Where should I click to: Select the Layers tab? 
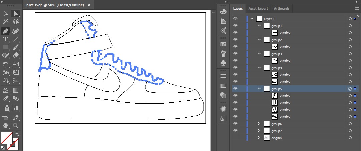(238, 9)
